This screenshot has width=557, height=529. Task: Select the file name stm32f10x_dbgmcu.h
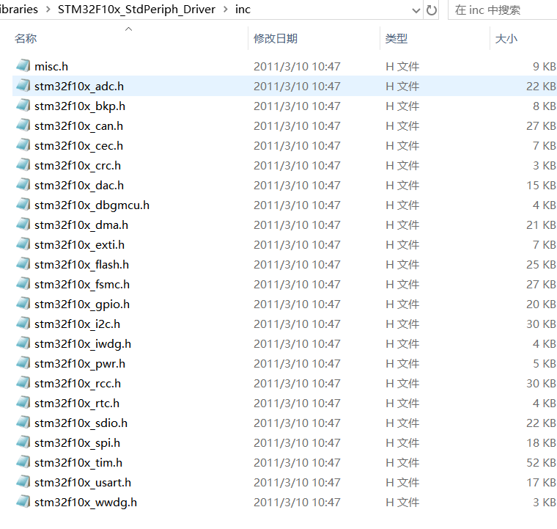point(92,205)
